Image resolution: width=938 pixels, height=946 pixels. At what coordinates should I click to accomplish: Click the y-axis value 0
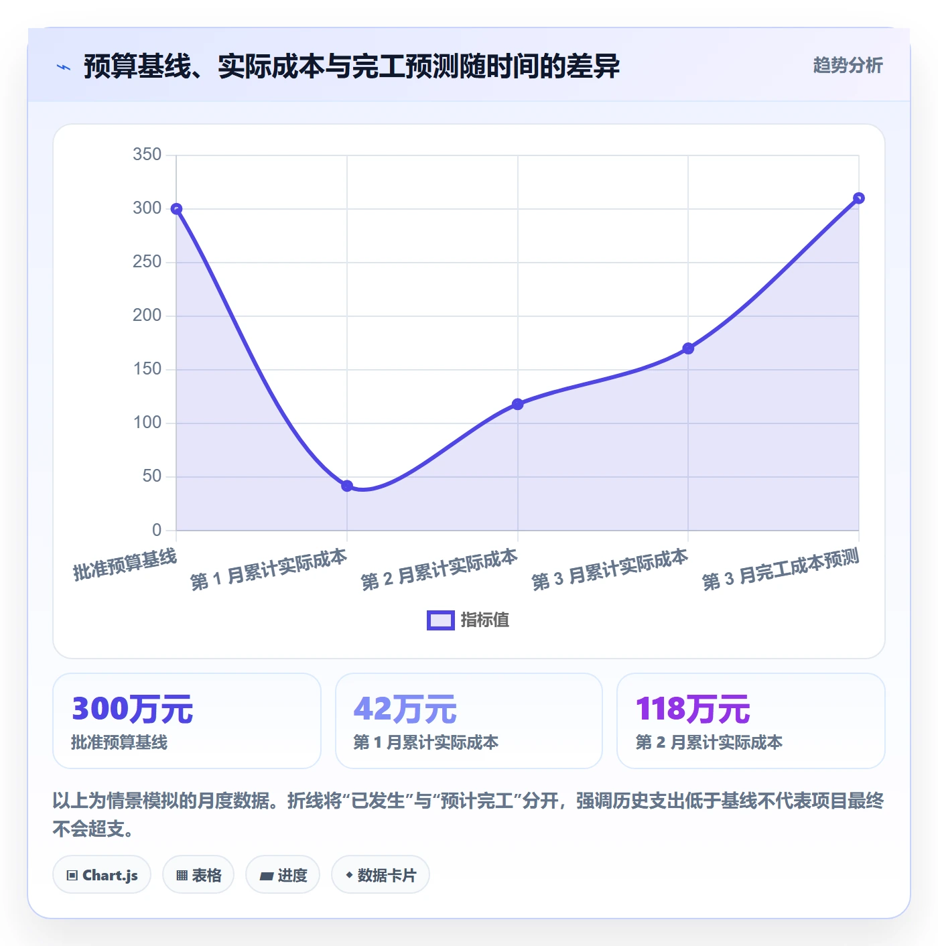[x=157, y=530]
